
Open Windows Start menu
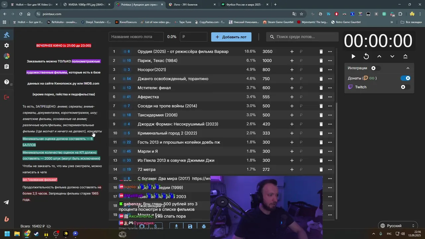click(x=7, y=234)
